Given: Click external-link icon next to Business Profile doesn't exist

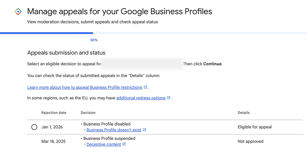Looking at the screenshot, I should (145, 130).
